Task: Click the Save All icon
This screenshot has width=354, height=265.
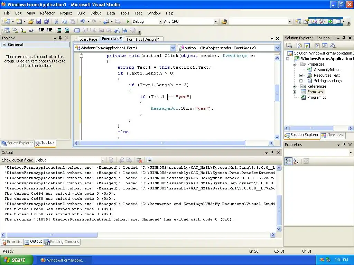Action: pyautogui.click(x=47, y=21)
